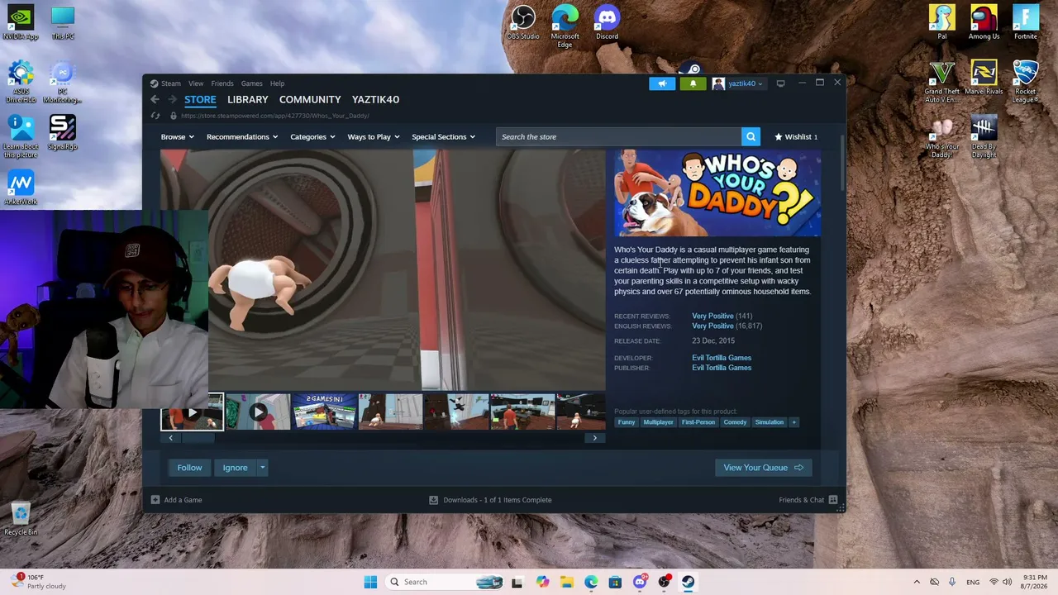Expand the Categories dropdown
Viewport: 1058px width, 595px height.
click(312, 137)
